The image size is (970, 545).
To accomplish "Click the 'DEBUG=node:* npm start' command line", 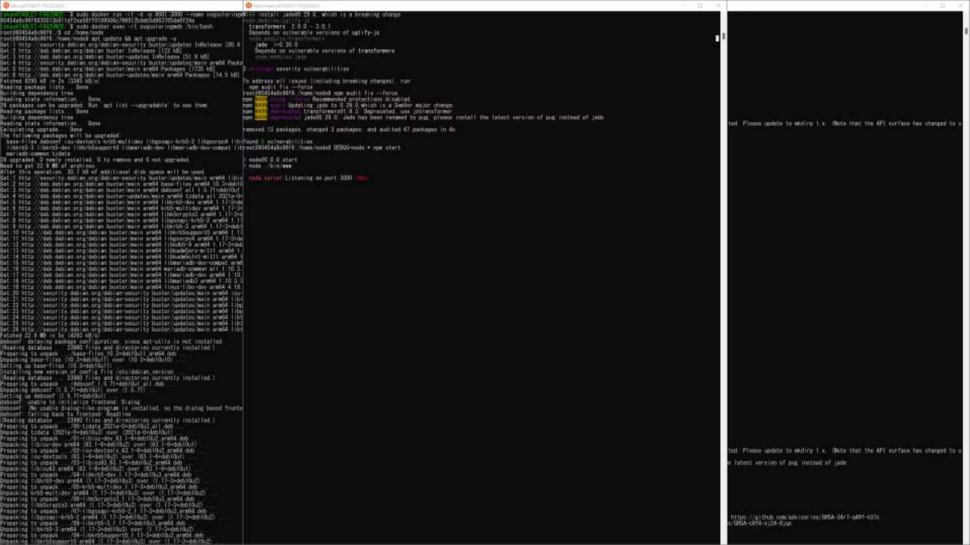I will point(322,148).
